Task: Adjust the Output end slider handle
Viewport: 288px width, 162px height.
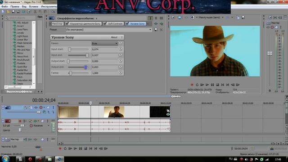Action: point(85,67)
